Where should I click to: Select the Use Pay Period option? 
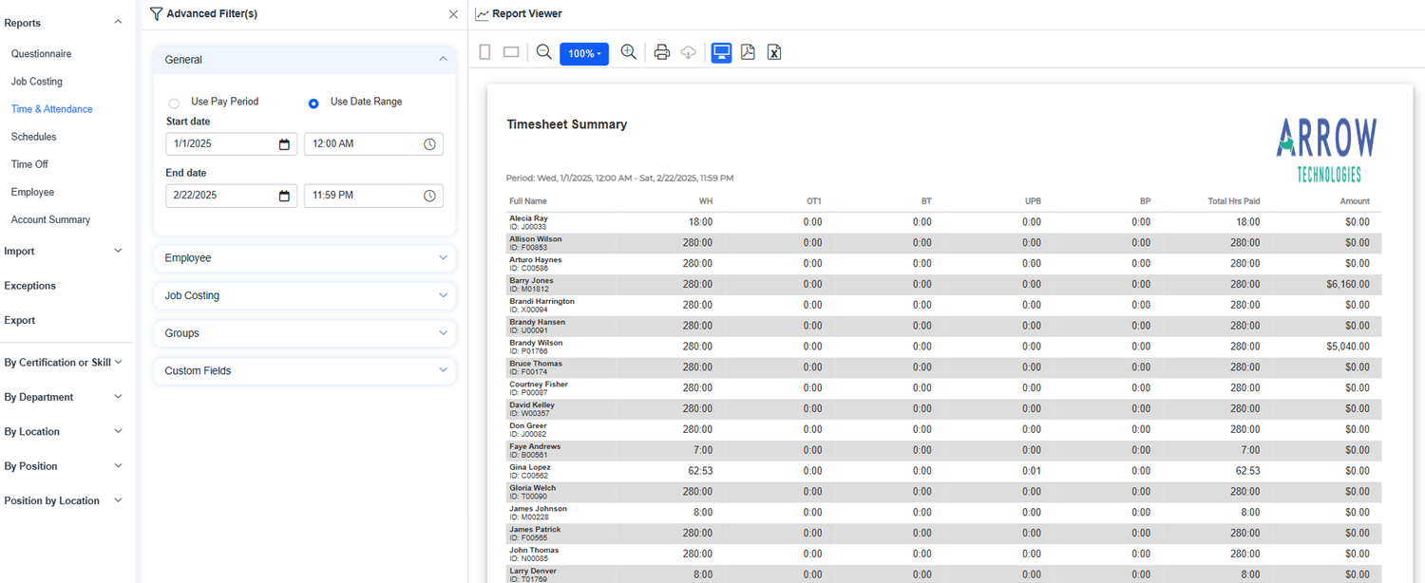(x=174, y=103)
